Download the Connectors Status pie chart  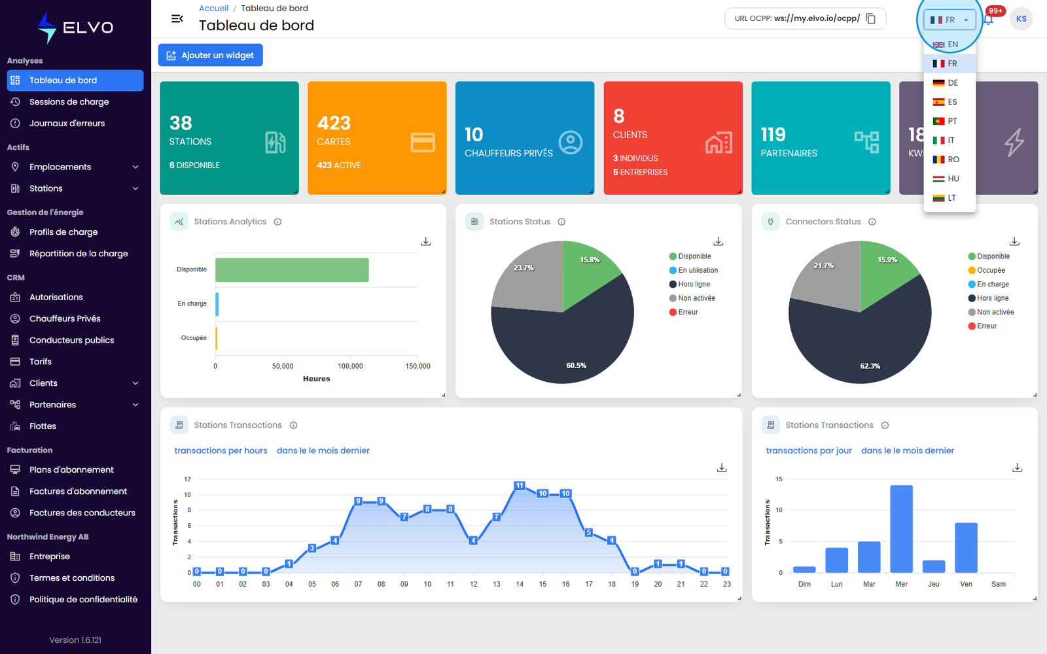pos(1014,241)
